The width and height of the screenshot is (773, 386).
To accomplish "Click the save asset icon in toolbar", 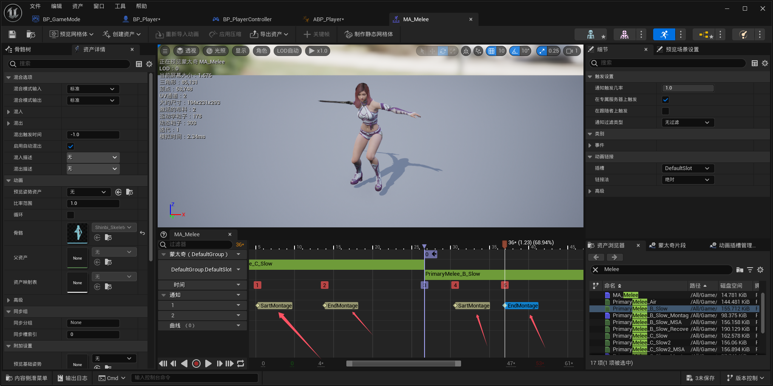I will [12, 34].
